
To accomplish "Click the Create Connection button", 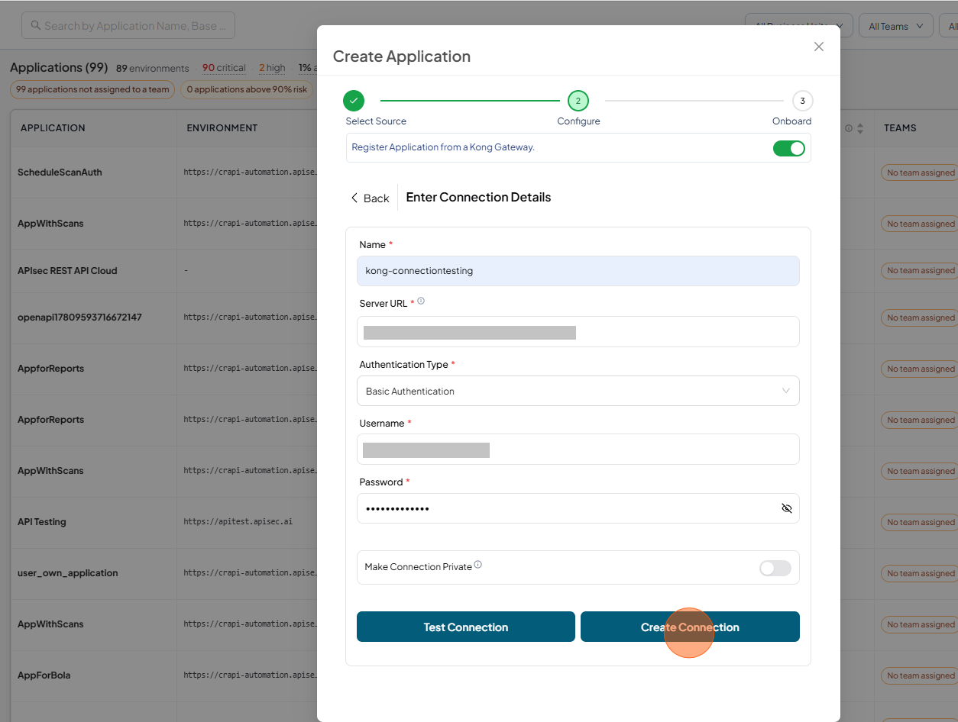I will click(x=690, y=627).
